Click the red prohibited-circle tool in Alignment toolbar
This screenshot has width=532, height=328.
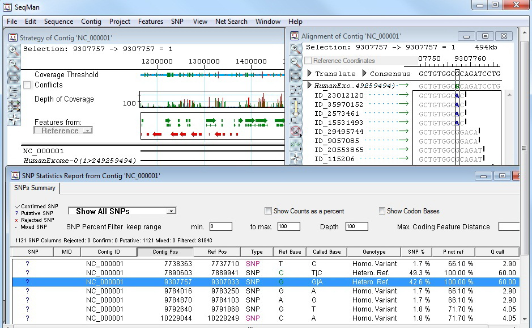(296, 131)
